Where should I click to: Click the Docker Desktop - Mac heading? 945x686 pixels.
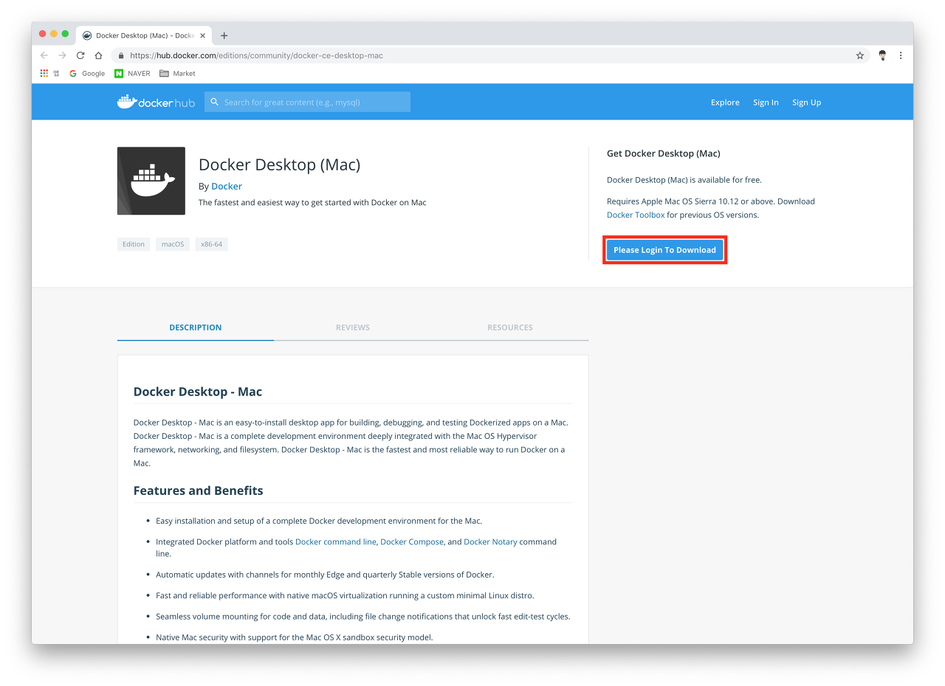click(198, 392)
